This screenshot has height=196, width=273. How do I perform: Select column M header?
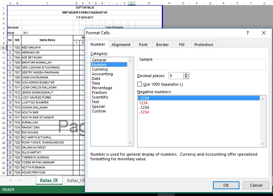[149, 3]
